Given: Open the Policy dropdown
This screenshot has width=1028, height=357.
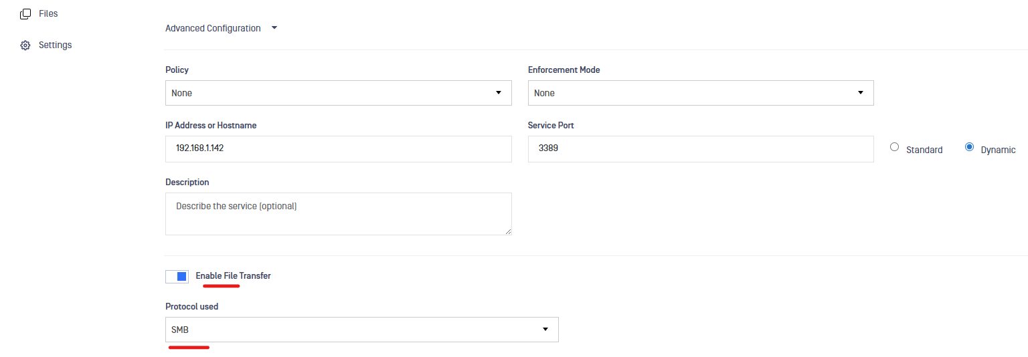Looking at the screenshot, I should point(338,93).
